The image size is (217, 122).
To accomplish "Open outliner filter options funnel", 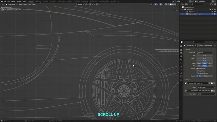I will [x=211, y=4].
